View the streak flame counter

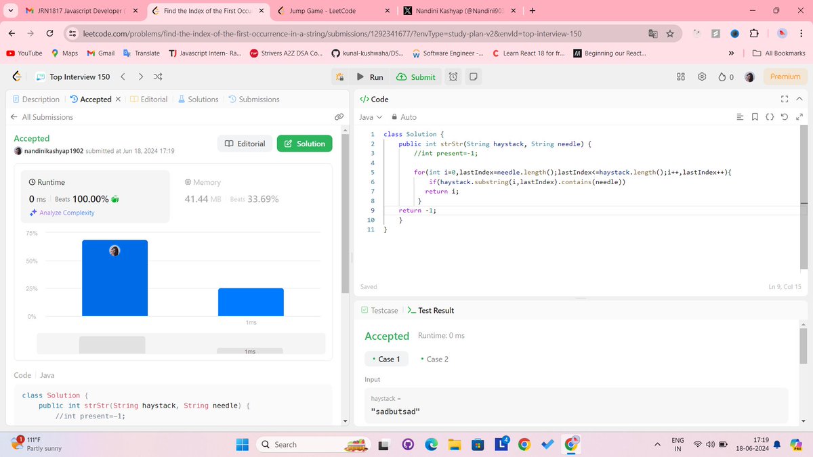point(726,77)
